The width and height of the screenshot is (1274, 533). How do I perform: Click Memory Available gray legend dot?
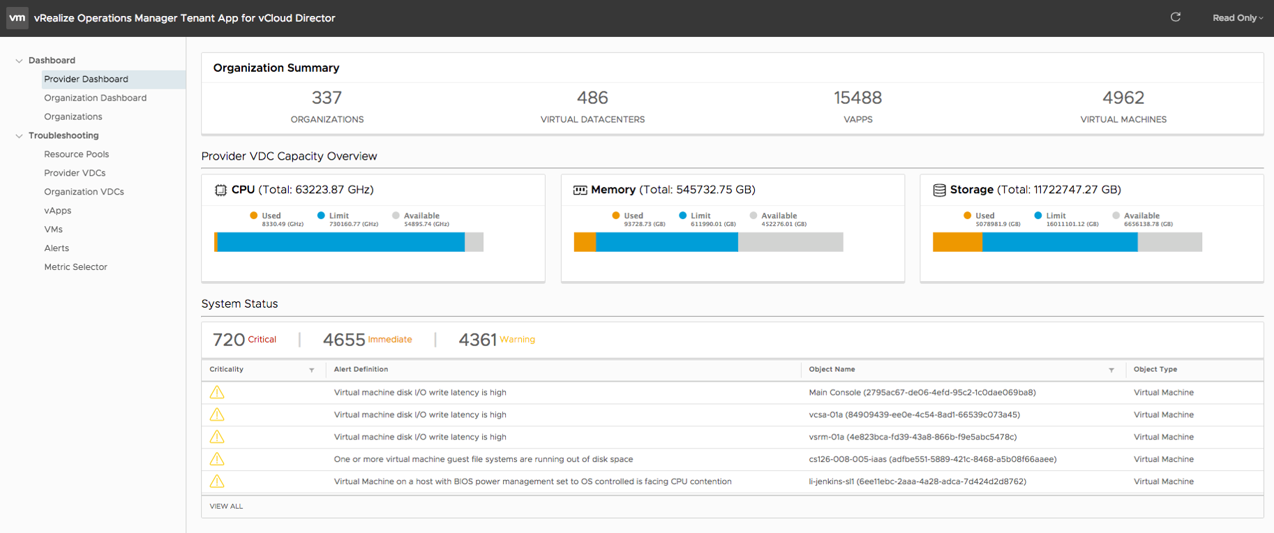pyautogui.click(x=754, y=216)
